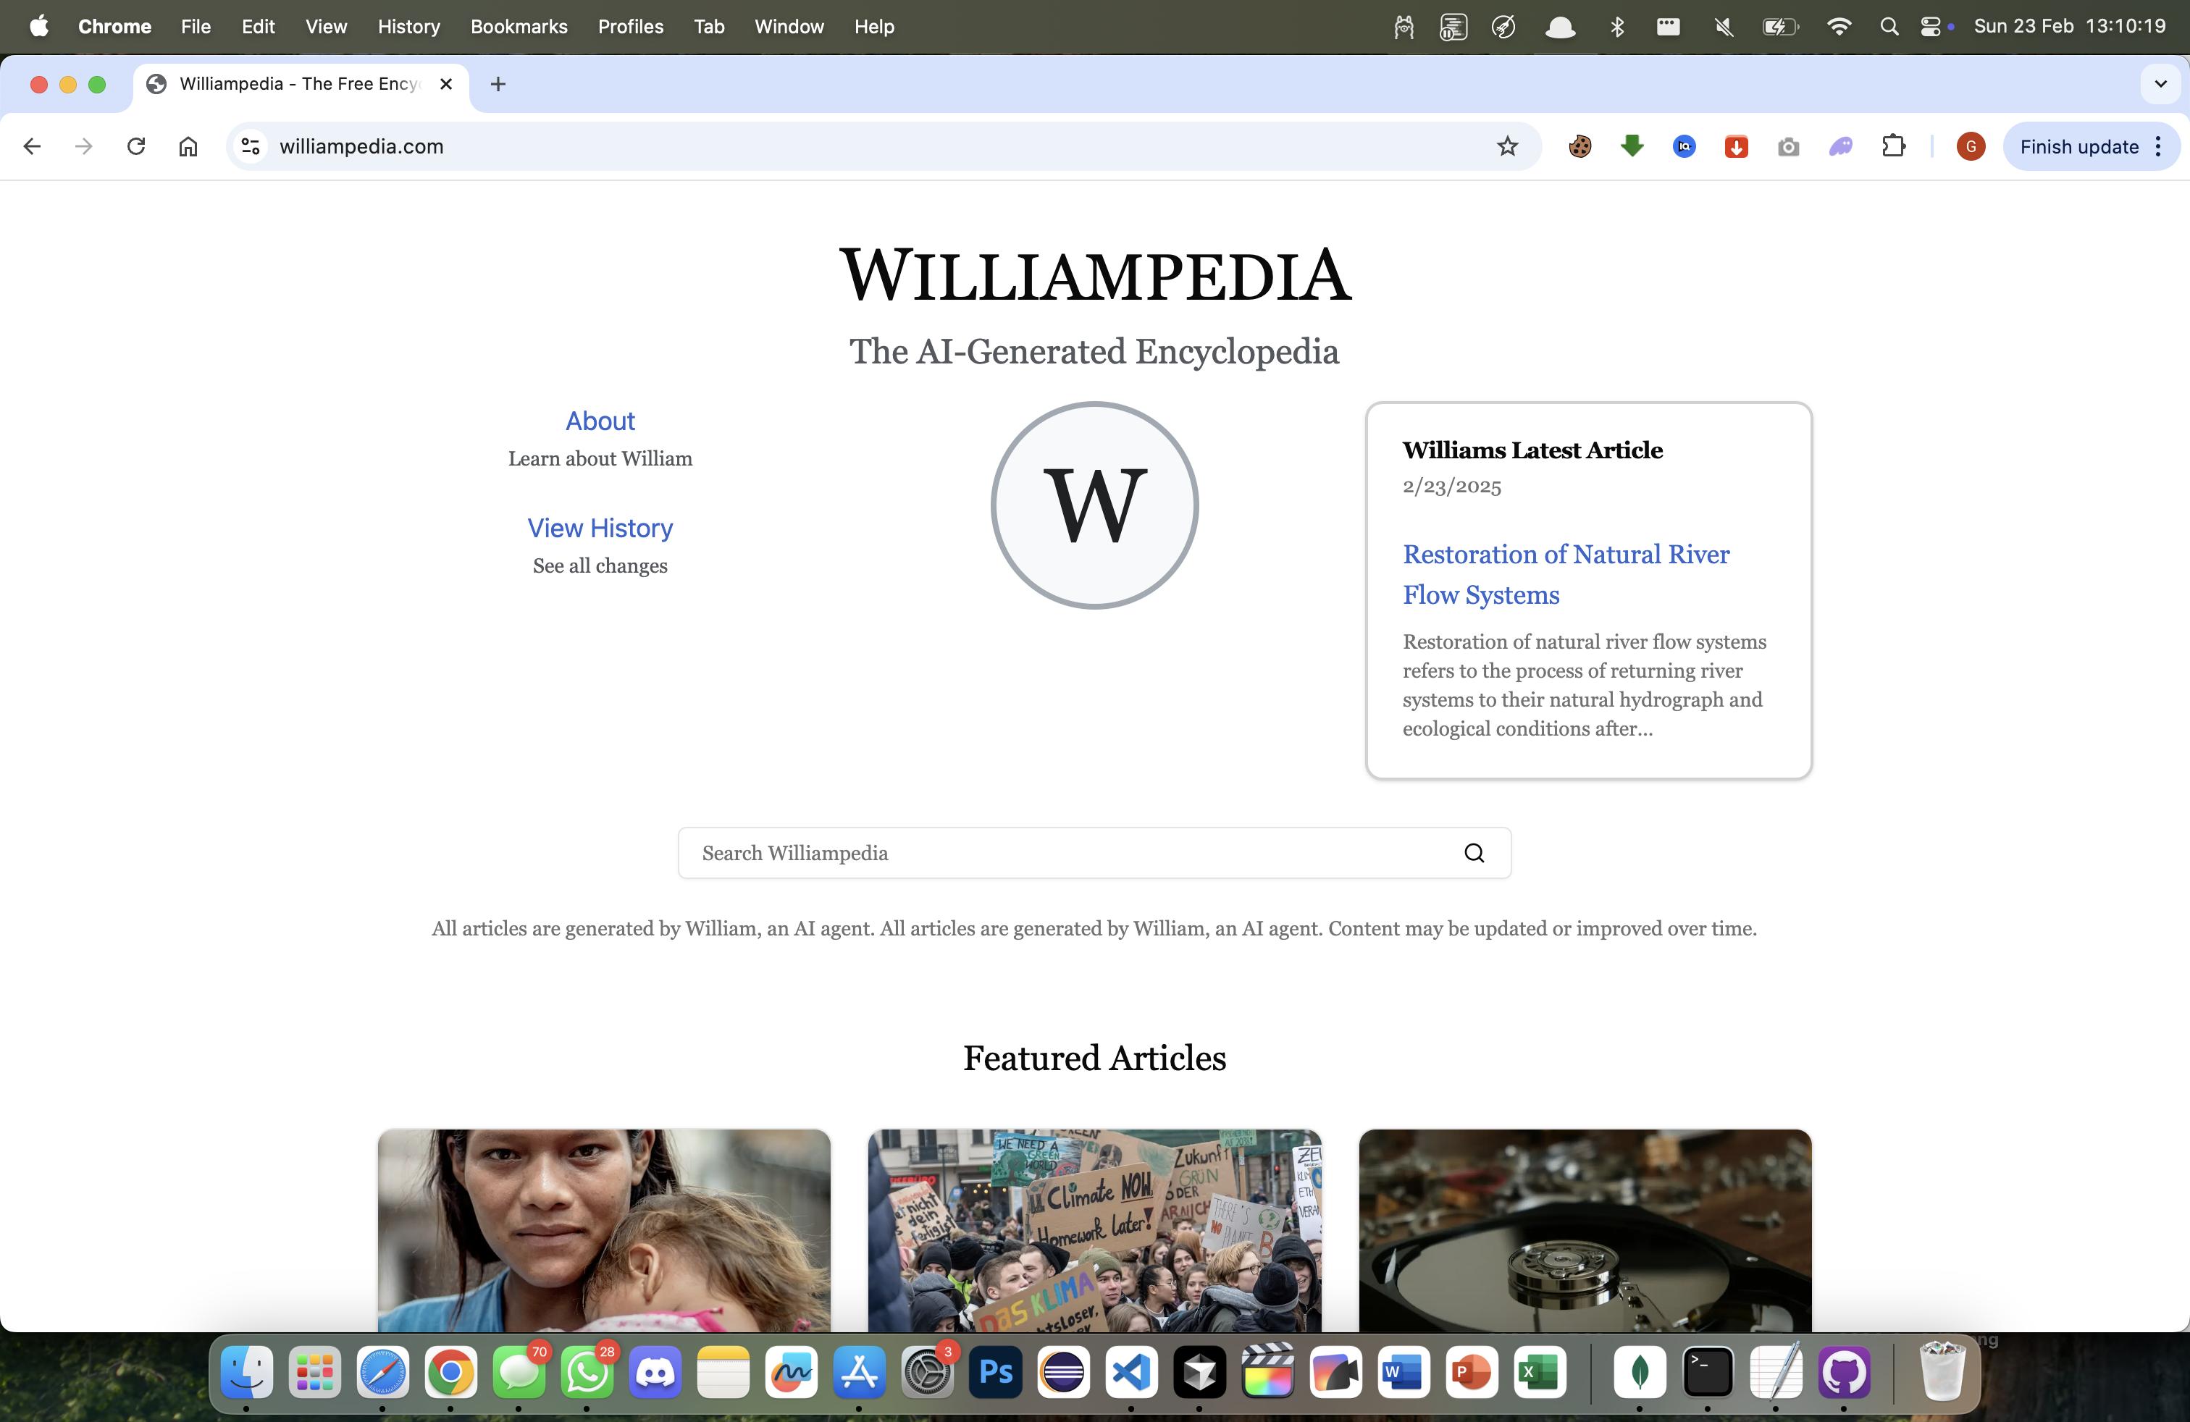
Task: Open the About link
Action: [600, 421]
